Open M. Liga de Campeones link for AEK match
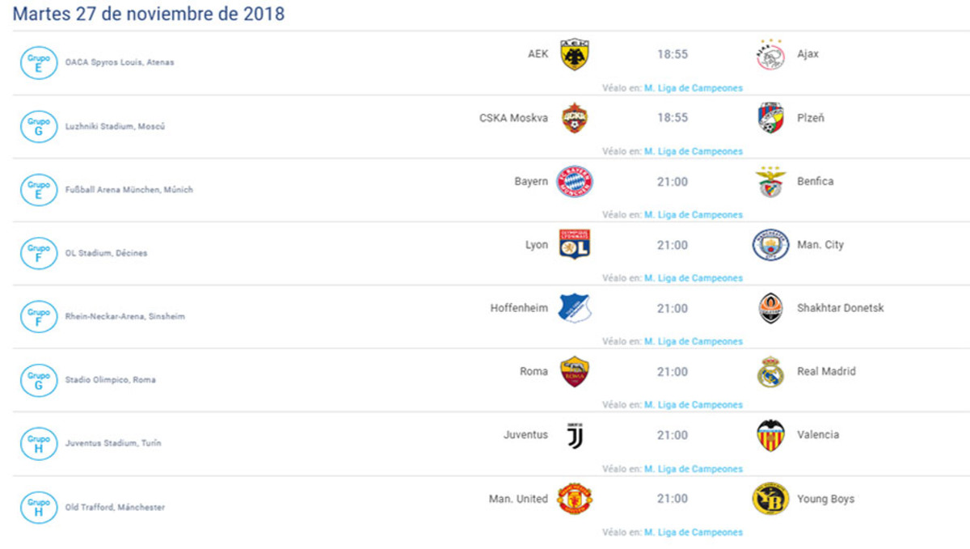Screen dimensions: 970x549 (693, 88)
